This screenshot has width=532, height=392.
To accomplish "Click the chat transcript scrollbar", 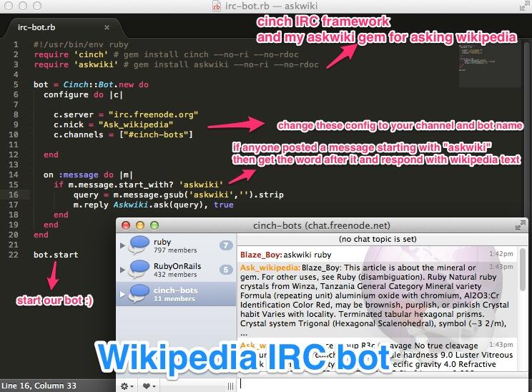I will tap(523, 270).
